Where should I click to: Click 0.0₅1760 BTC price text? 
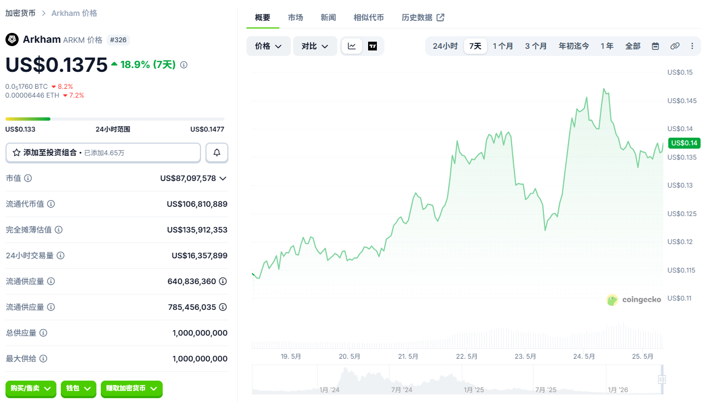point(26,87)
